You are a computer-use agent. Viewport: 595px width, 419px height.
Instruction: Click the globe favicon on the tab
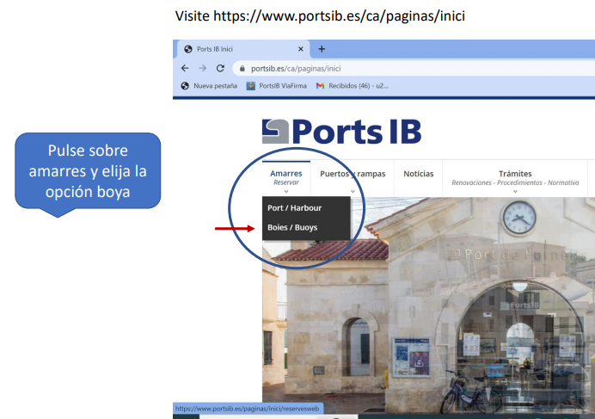[187, 49]
